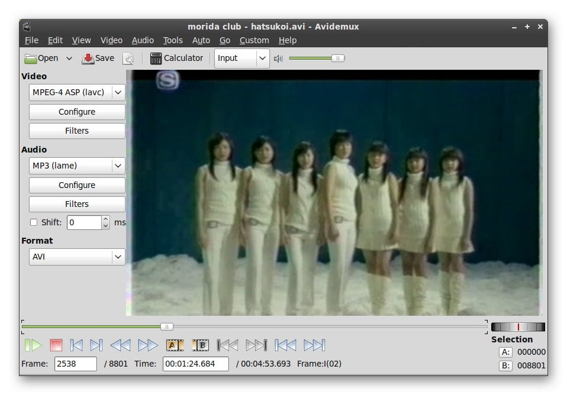This screenshot has height=395, width=567.
Task: Maximize the Avidemux window
Action: click(x=527, y=27)
